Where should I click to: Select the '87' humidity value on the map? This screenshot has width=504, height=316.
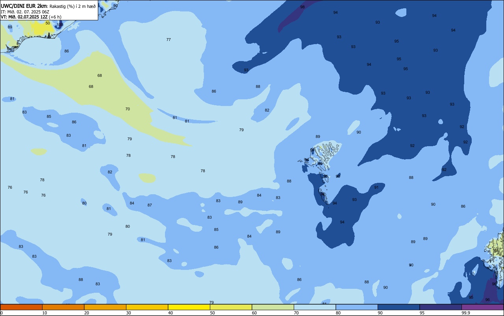[150, 205]
